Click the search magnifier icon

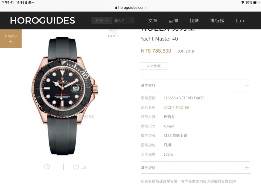click(x=132, y=21)
